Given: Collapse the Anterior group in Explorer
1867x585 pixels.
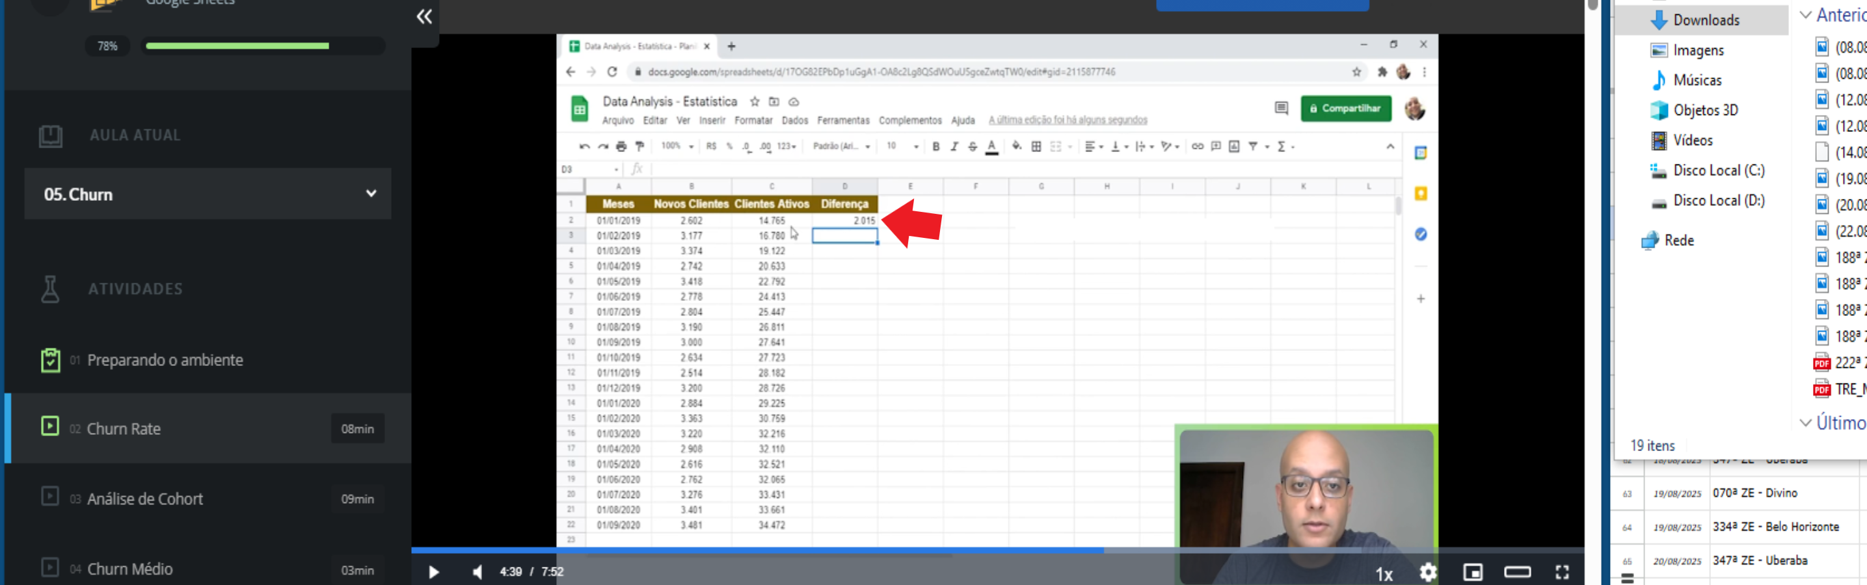Looking at the screenshot, I should coord(1805,14).
